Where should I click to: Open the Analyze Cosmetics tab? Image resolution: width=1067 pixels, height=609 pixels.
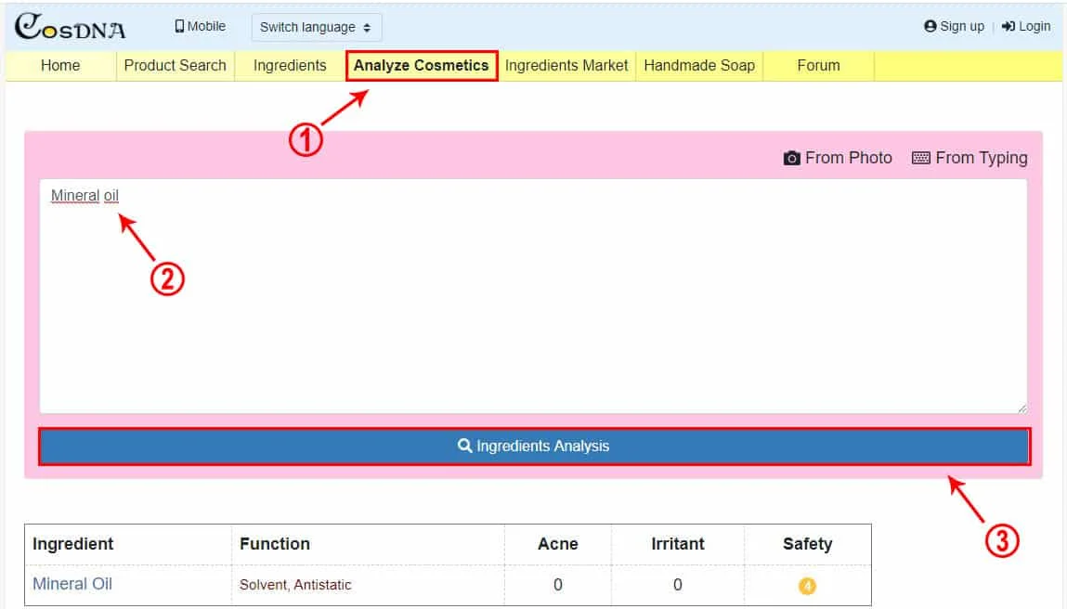(422, 65)
